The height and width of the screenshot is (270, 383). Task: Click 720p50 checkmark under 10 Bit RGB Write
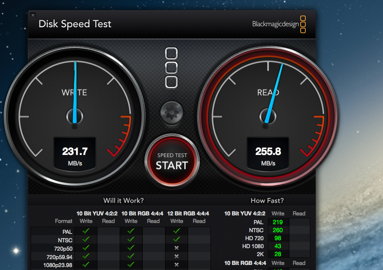(131, 248)
